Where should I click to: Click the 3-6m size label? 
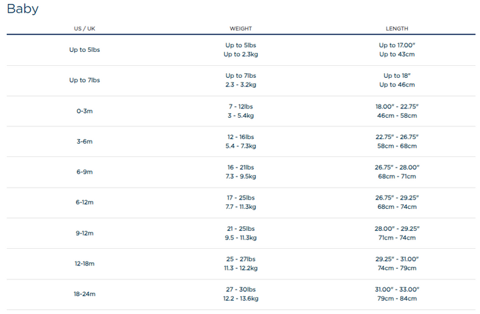(85, 142)
